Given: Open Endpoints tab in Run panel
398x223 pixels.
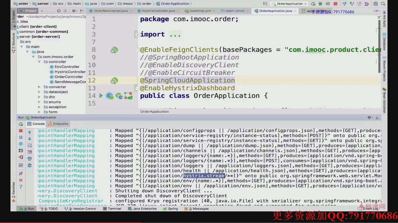Looking at the screenshot, I should pyautogui.click(x=58, y=124).
